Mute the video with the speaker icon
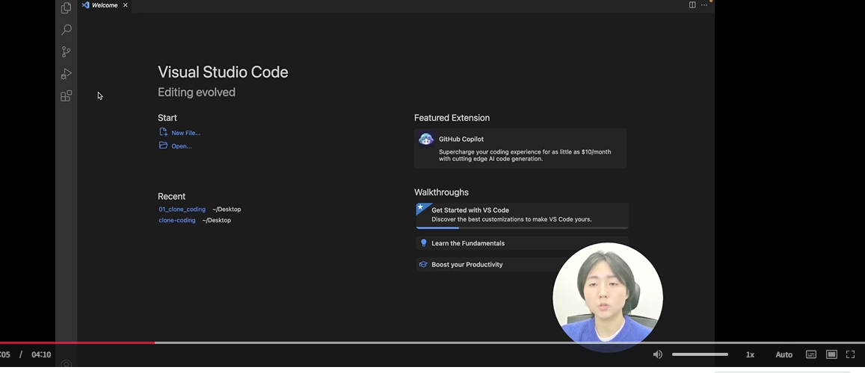The image size is (865, 373). (658, 354)
